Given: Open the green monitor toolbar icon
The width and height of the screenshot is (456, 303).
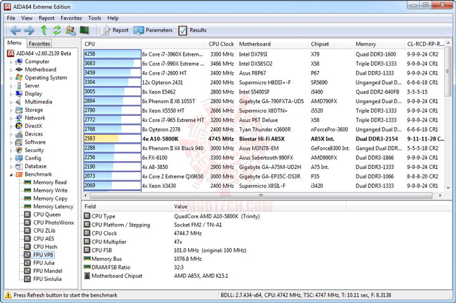Looking at the screenshot, I should (x=84, y=30).
